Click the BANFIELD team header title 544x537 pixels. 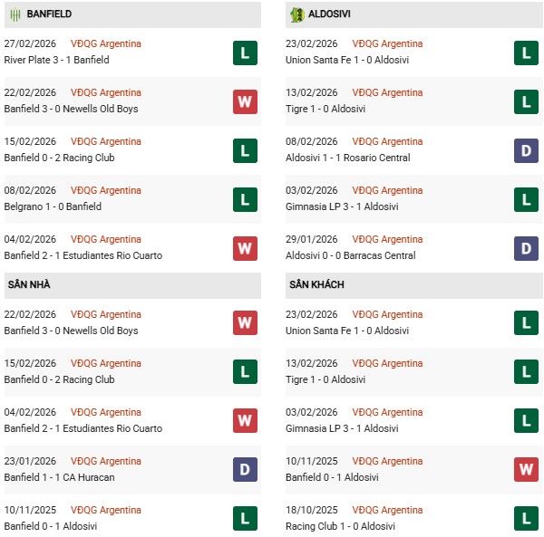pos(49,14)
